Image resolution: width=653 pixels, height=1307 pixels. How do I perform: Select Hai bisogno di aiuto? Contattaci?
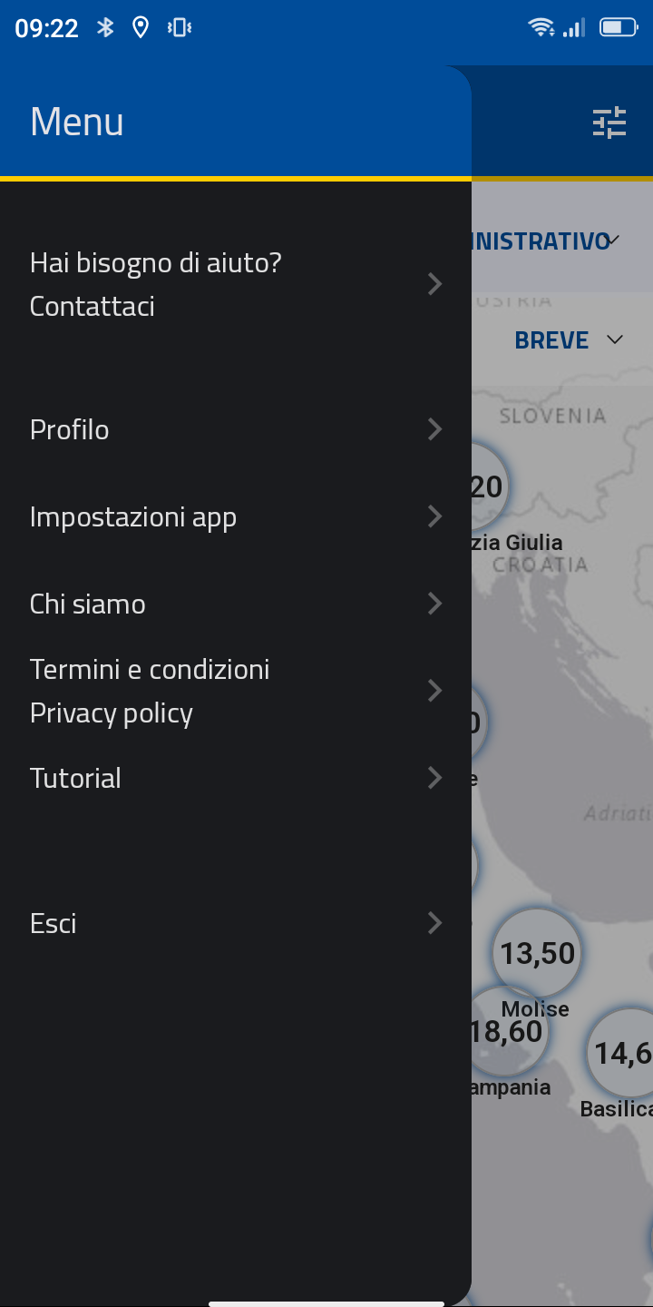click(x=156, y=284)
